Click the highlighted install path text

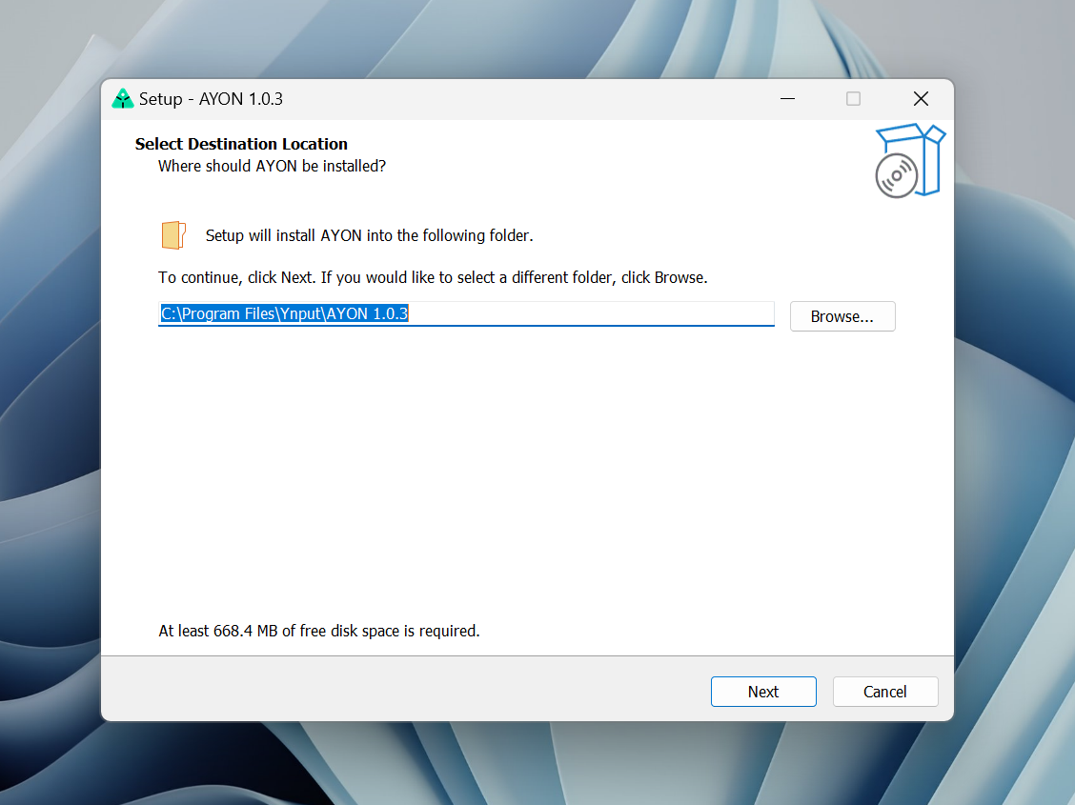pyautogui.click(x=284, y=314)
